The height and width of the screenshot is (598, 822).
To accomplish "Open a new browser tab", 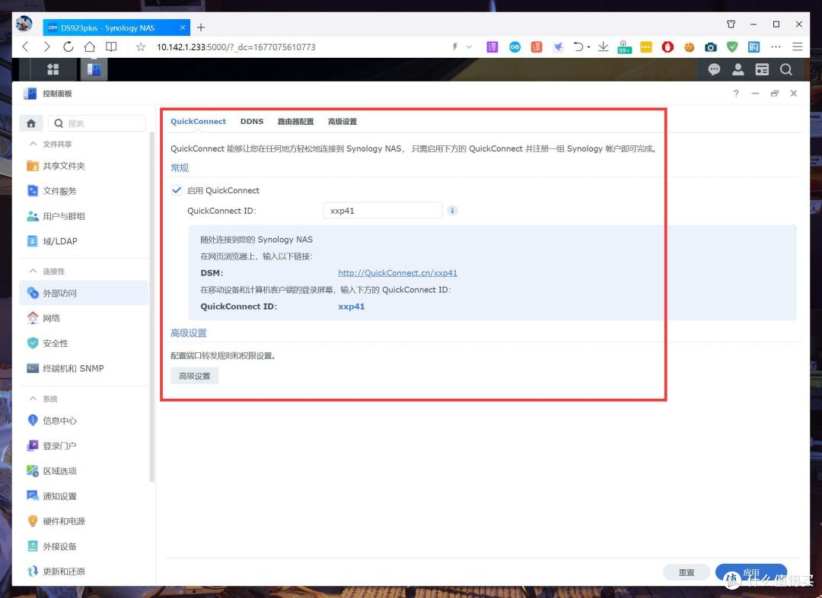I will pyautogui.click(x=201, y=27).
